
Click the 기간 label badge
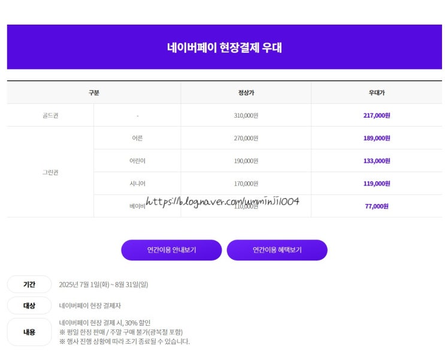point(29,284)
